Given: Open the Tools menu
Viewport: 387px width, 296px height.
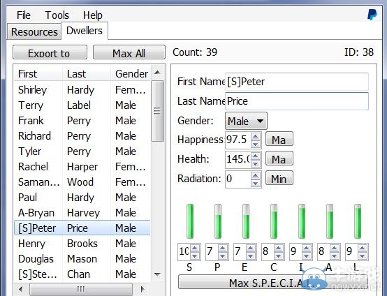Looking at the screenshot, I should 57,15.
